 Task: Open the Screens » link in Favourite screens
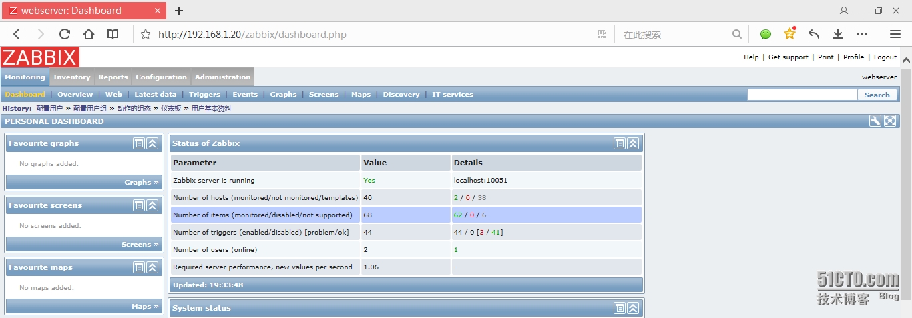click(x=140, y=244)
